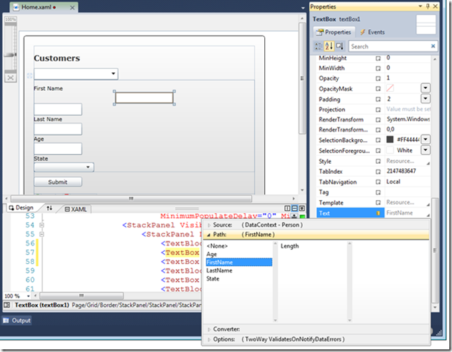This screenshot has width=452, height=352.
Task: Click the Opacity property marker
Action: point(378,78)
